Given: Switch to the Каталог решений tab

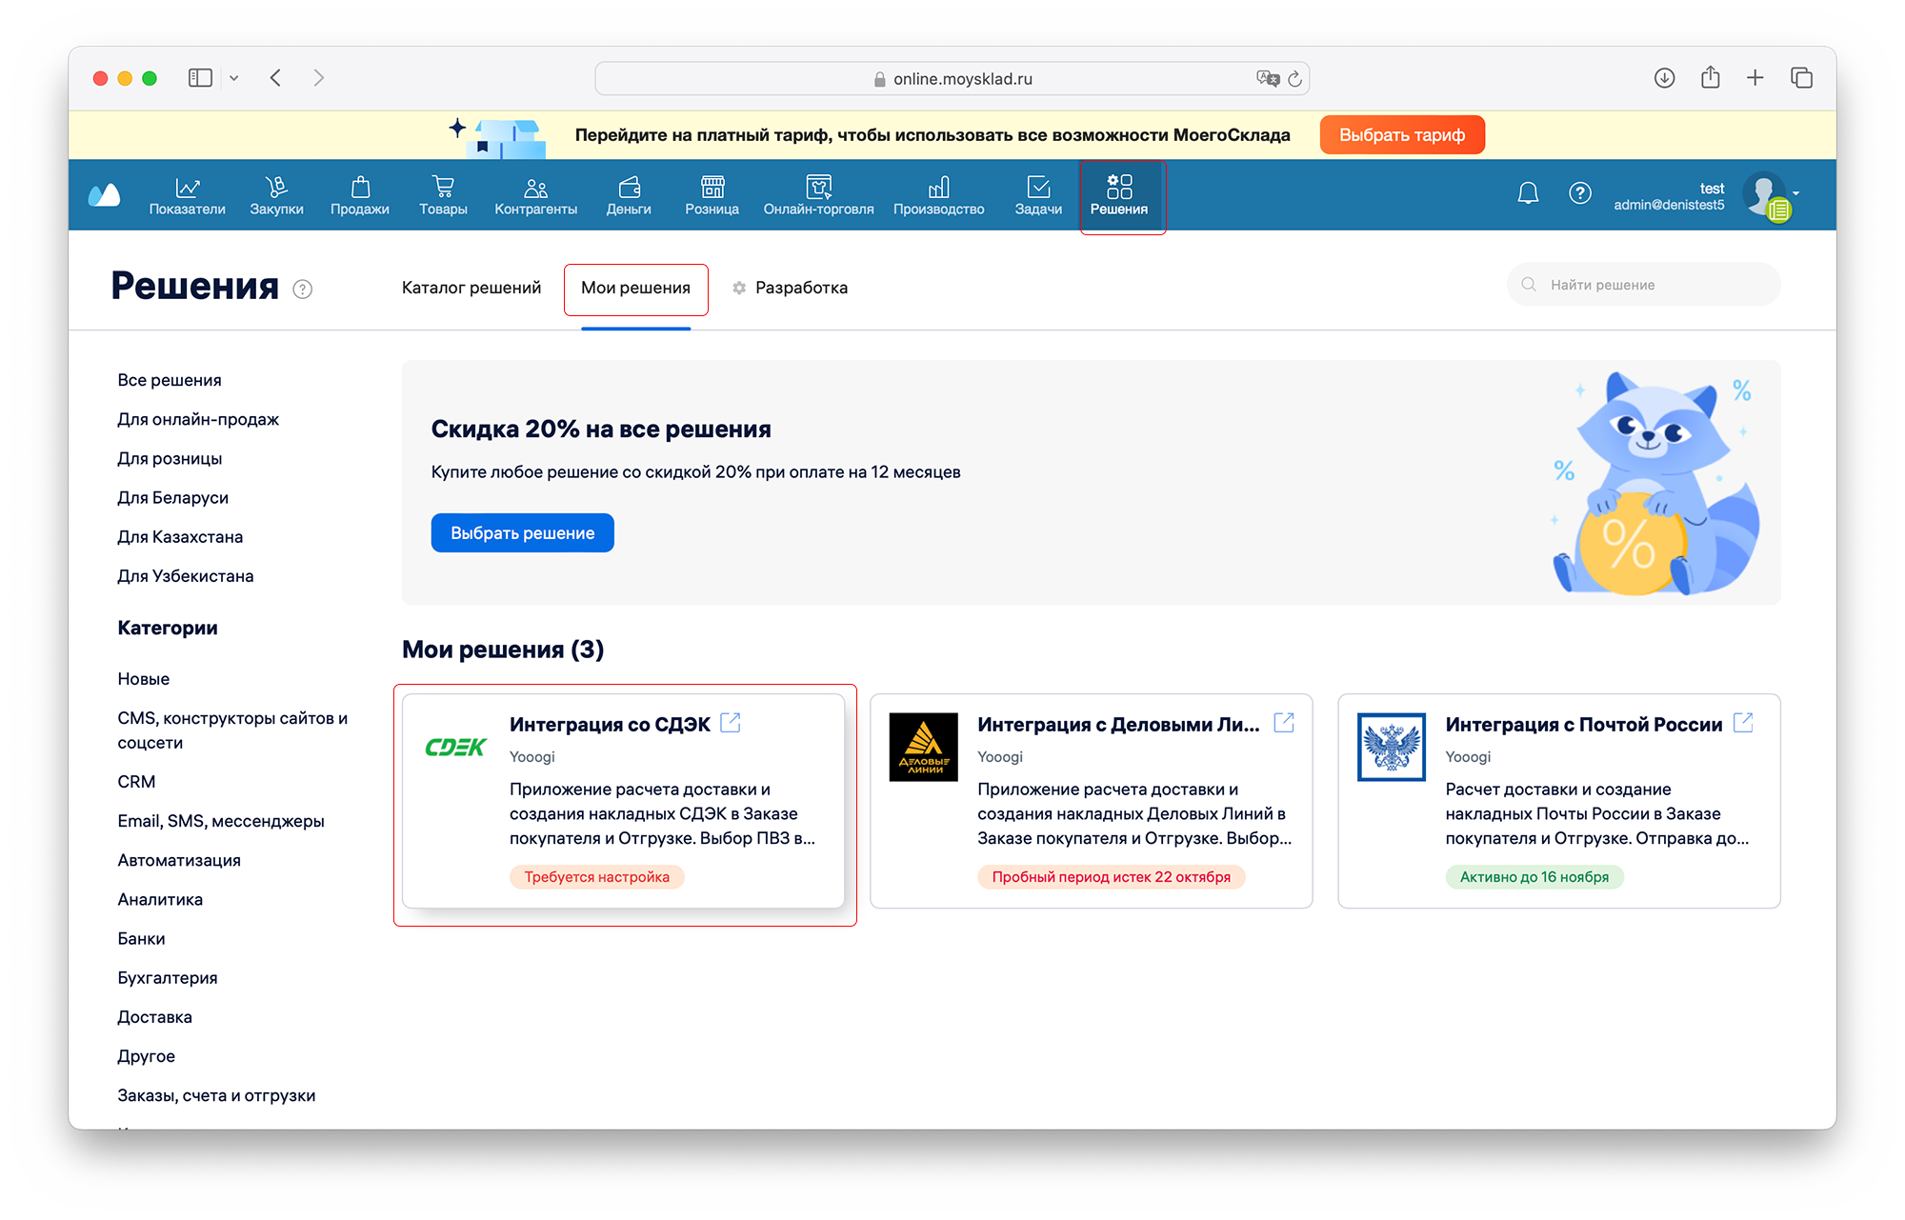Looking at the screenshot, I should 471,288.
